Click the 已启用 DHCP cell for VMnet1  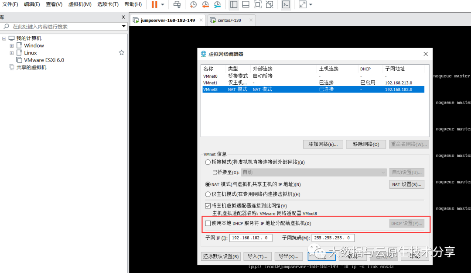coord(368,83)
